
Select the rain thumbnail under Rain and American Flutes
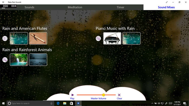(x=19, y=38)
